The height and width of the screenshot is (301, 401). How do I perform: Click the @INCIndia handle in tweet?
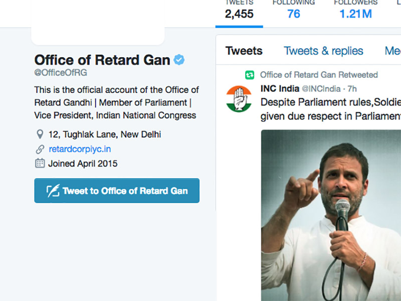point(321,89)
